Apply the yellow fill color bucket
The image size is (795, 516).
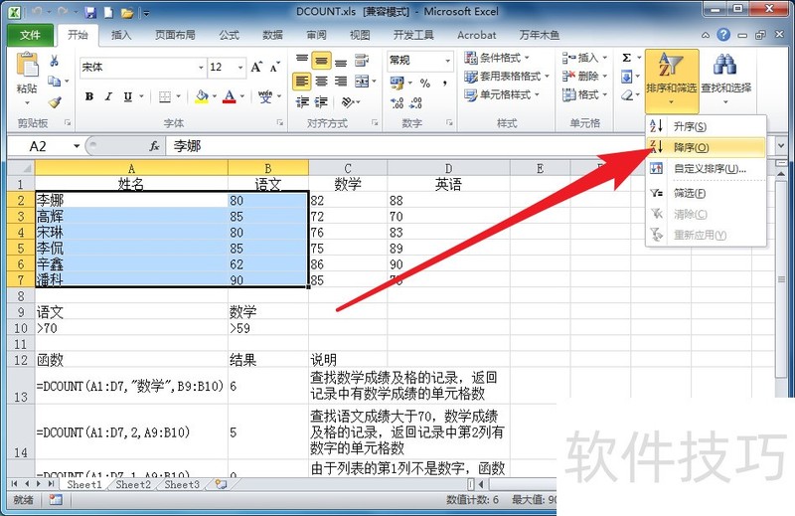(x=202, y=95)
